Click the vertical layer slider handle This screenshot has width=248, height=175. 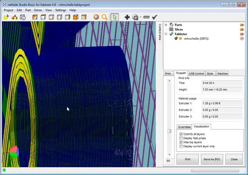[x=169, y=131]
